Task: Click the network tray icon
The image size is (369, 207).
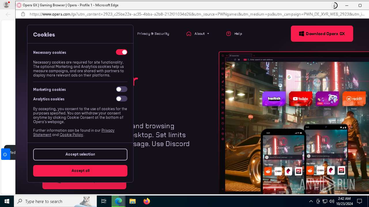Action: pos(325,201)
